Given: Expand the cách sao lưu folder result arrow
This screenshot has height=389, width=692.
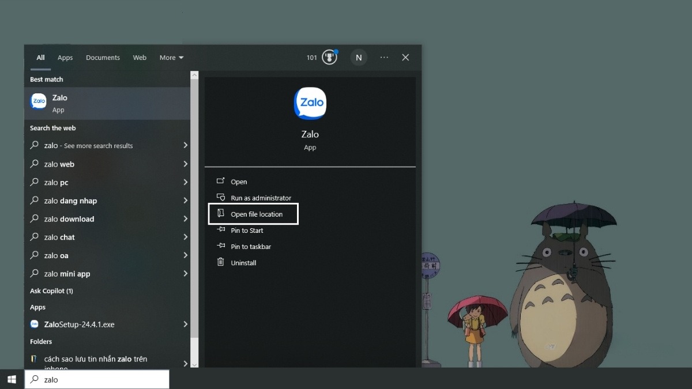Looking at the screenshot, I should (185, 364).
